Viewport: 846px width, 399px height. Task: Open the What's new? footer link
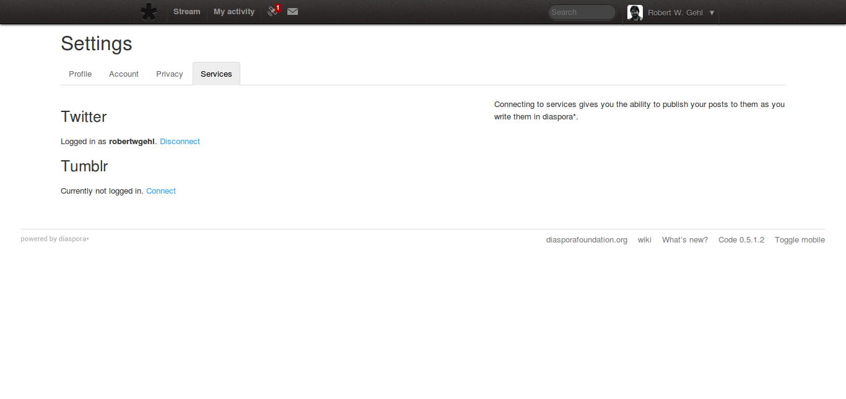click(685, 240)
